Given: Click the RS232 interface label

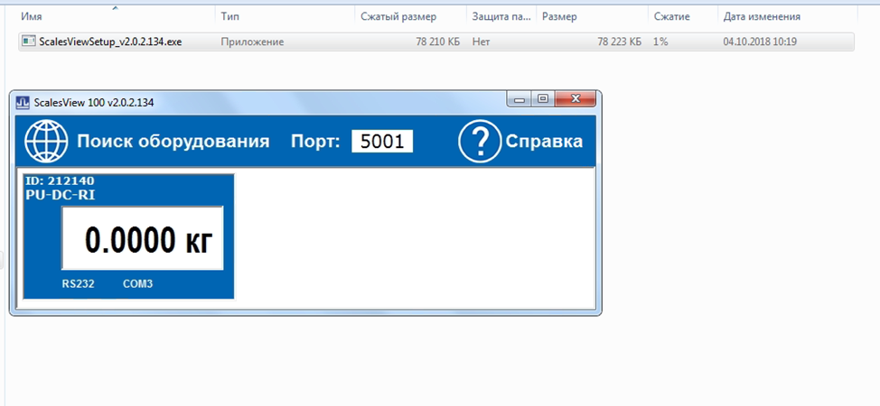Looking at the screenshot, I should 78,284.
